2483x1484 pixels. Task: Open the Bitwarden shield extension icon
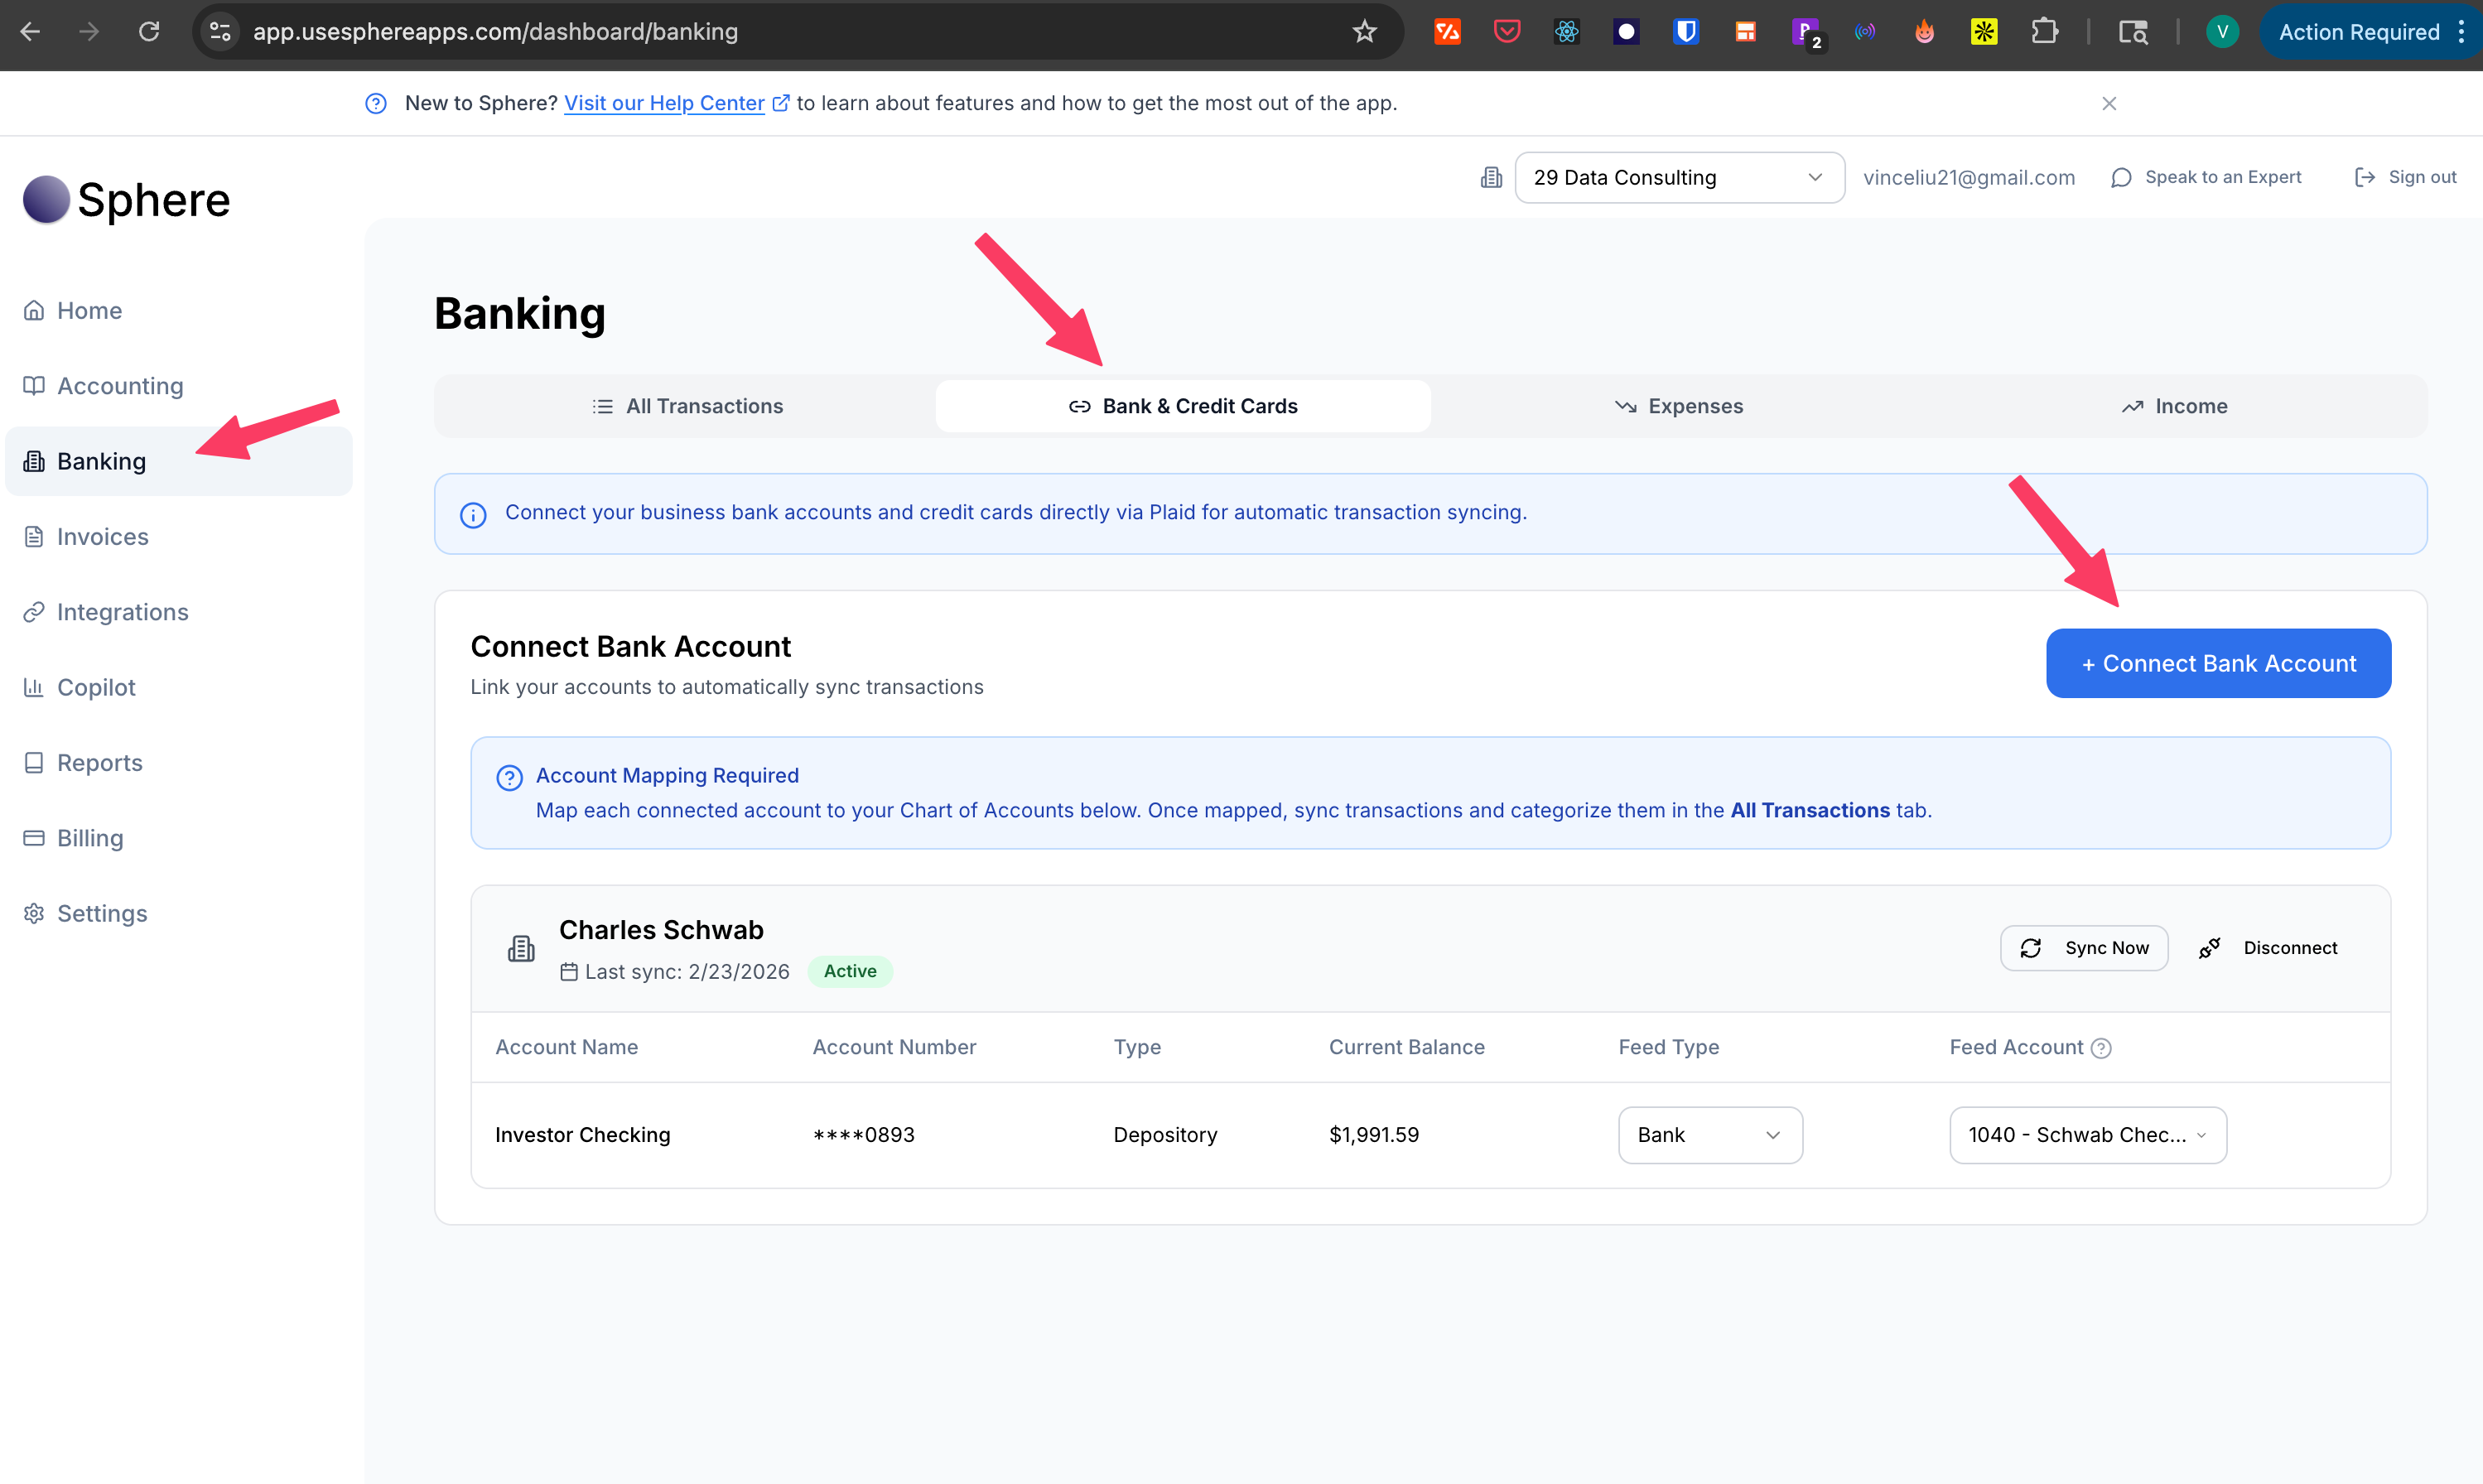tap(1686, 32)
